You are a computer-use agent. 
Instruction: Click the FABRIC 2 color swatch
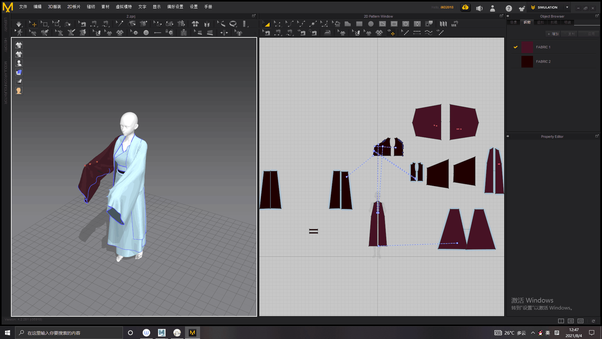click(527, 62)
